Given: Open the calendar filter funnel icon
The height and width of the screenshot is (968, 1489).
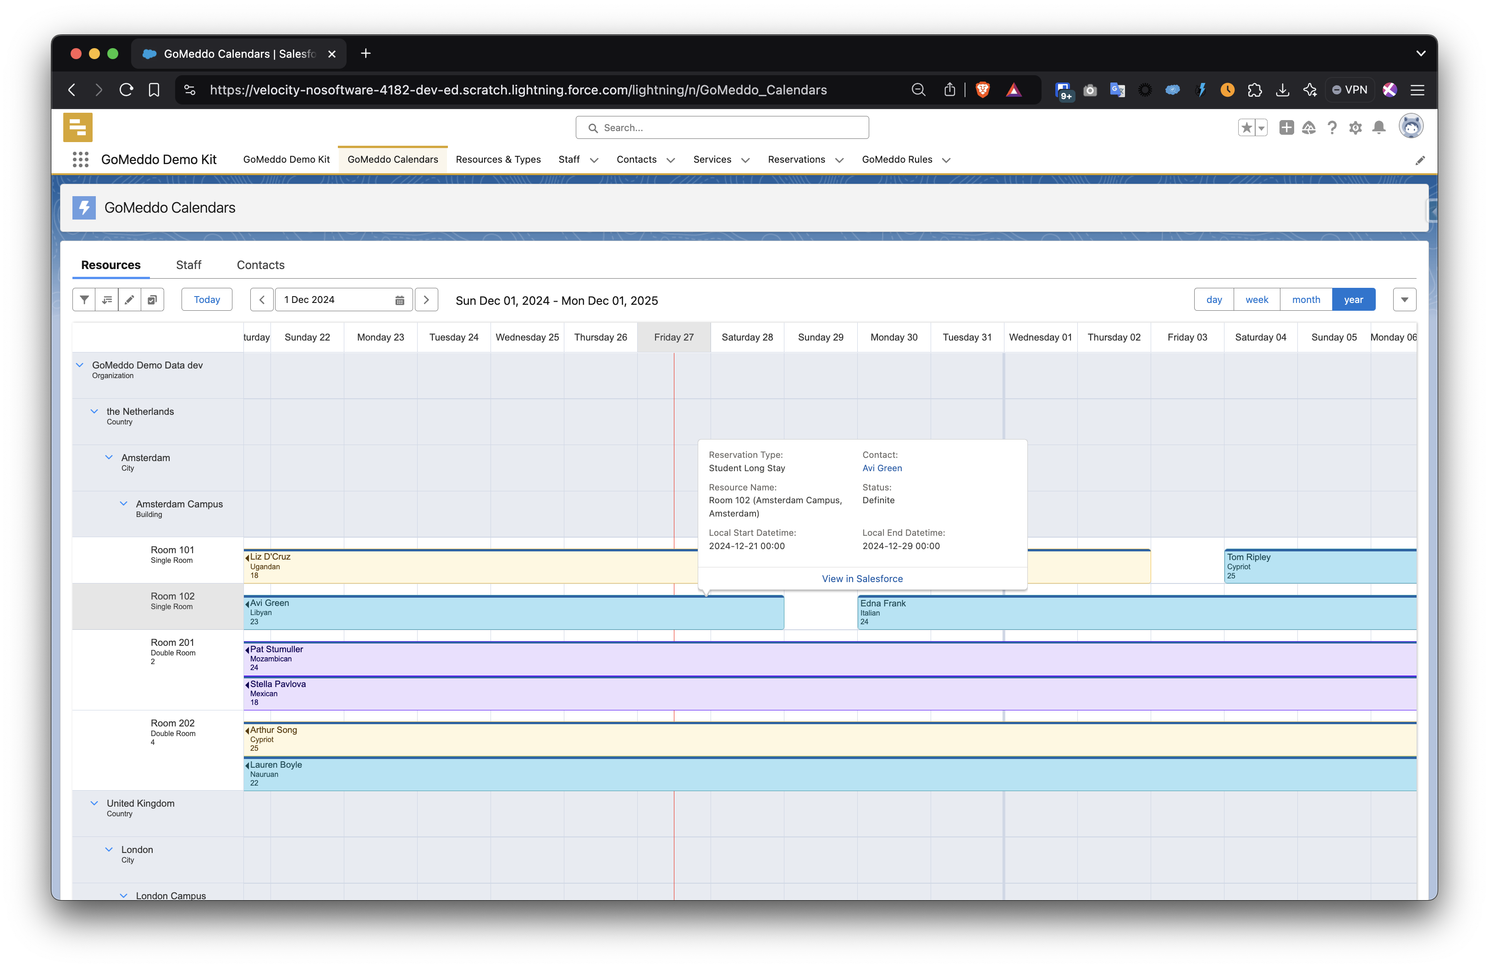Looking at the screenshot, I should click(x=84, y=300).
